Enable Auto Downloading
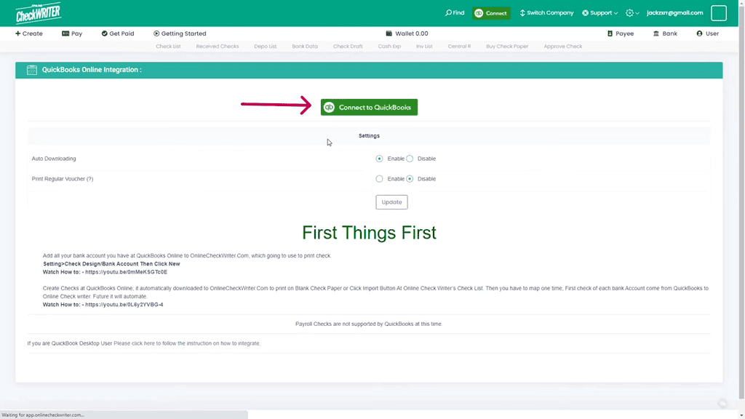This screenshot has height=419, width=745. [379, 159]
